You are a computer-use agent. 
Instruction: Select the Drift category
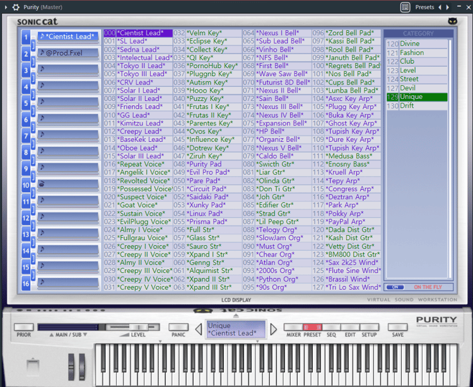pyautogui.click(x=417, y=106)
